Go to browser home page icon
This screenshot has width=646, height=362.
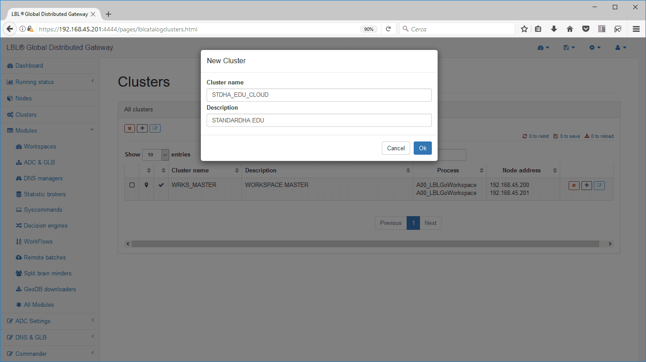pyautogui.click(x=570, y=29)
